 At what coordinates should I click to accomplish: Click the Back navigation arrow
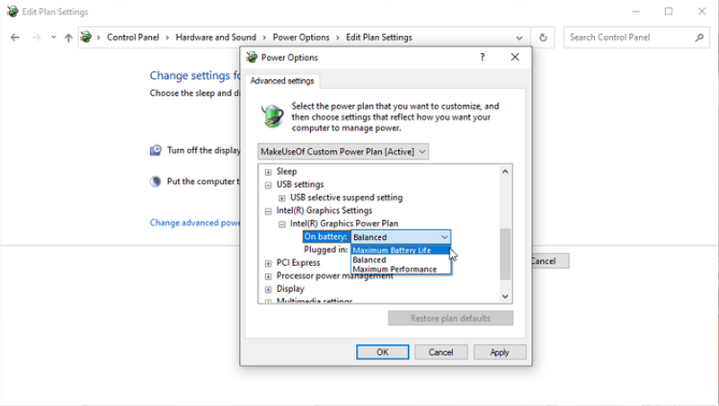tap(15, 38)
